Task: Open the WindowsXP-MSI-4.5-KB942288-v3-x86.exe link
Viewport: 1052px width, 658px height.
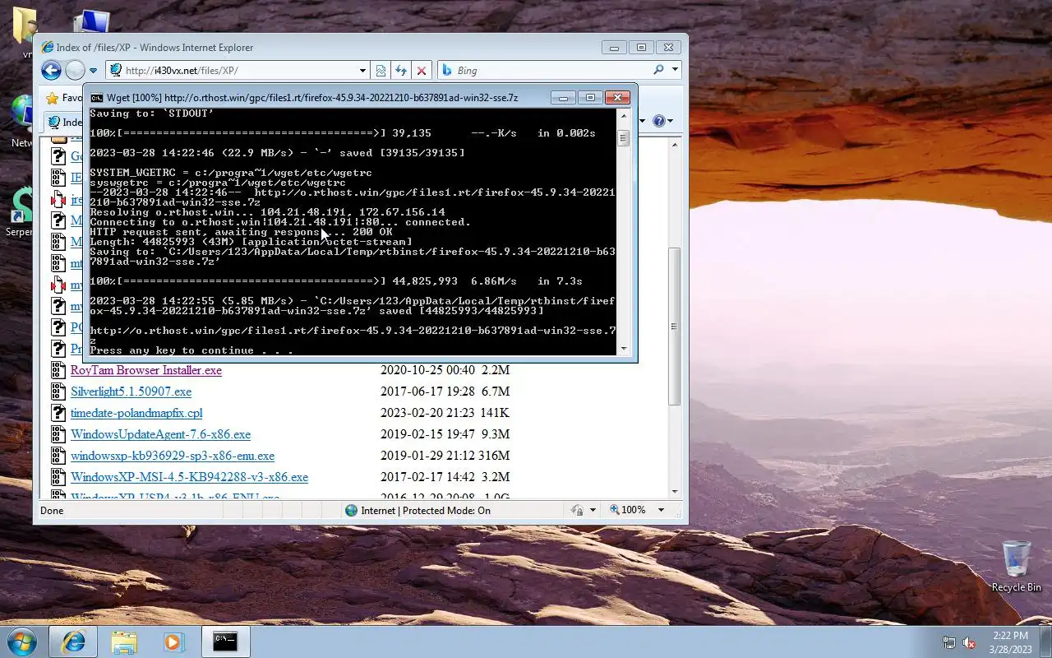Action: click(189, 477)
